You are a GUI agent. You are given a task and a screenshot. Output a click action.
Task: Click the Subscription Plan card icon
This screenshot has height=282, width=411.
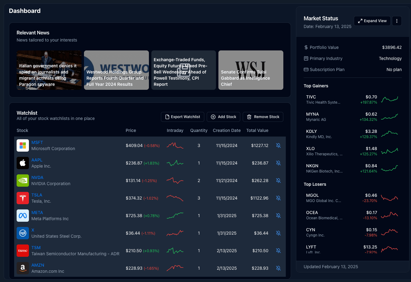[306, 70]
